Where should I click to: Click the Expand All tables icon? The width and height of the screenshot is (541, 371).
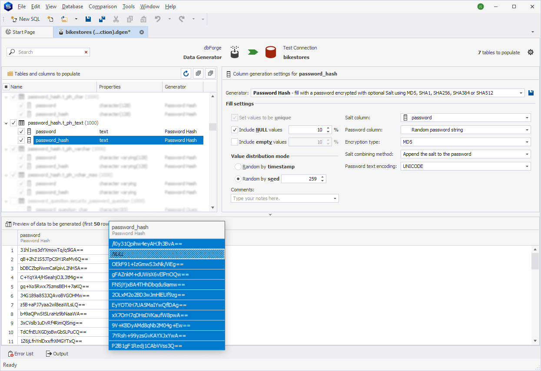pyautogui.click(x=198, y=74)
